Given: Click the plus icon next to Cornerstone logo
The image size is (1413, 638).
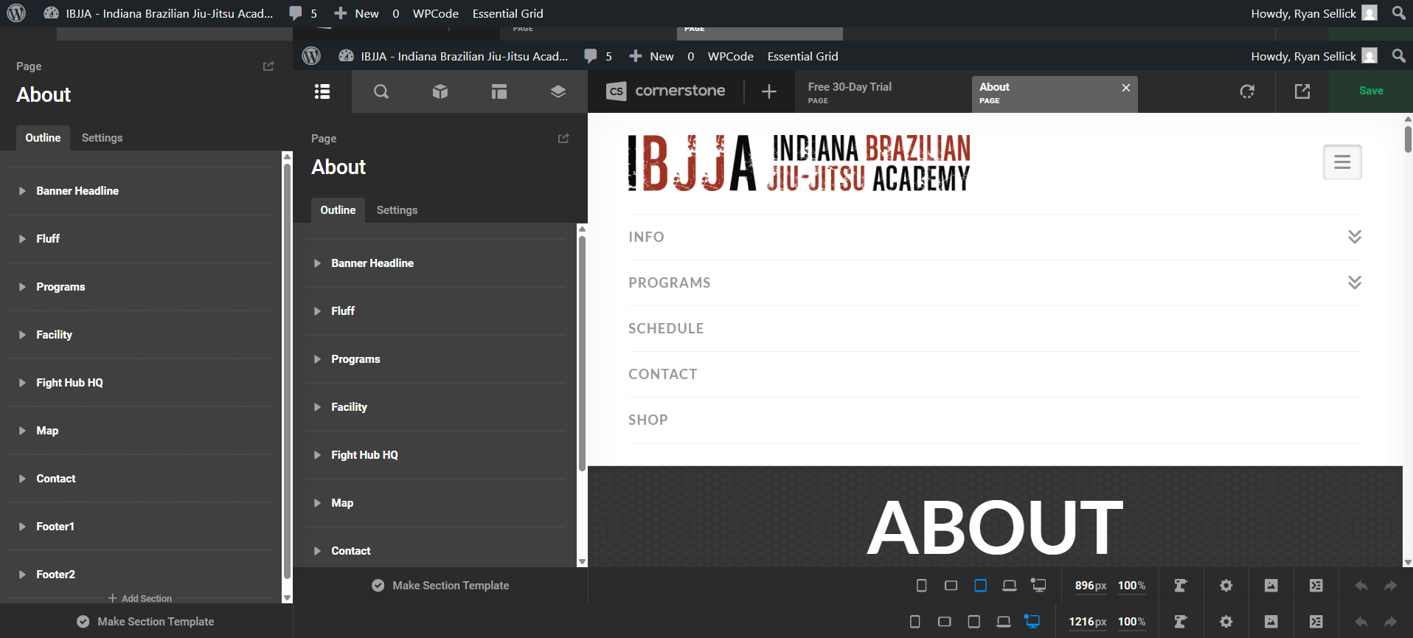Looking at the screenshot, I should coord(769,91).
